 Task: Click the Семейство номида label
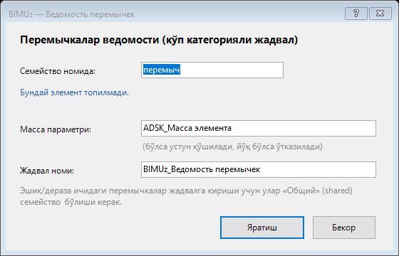tap(58, 71)
